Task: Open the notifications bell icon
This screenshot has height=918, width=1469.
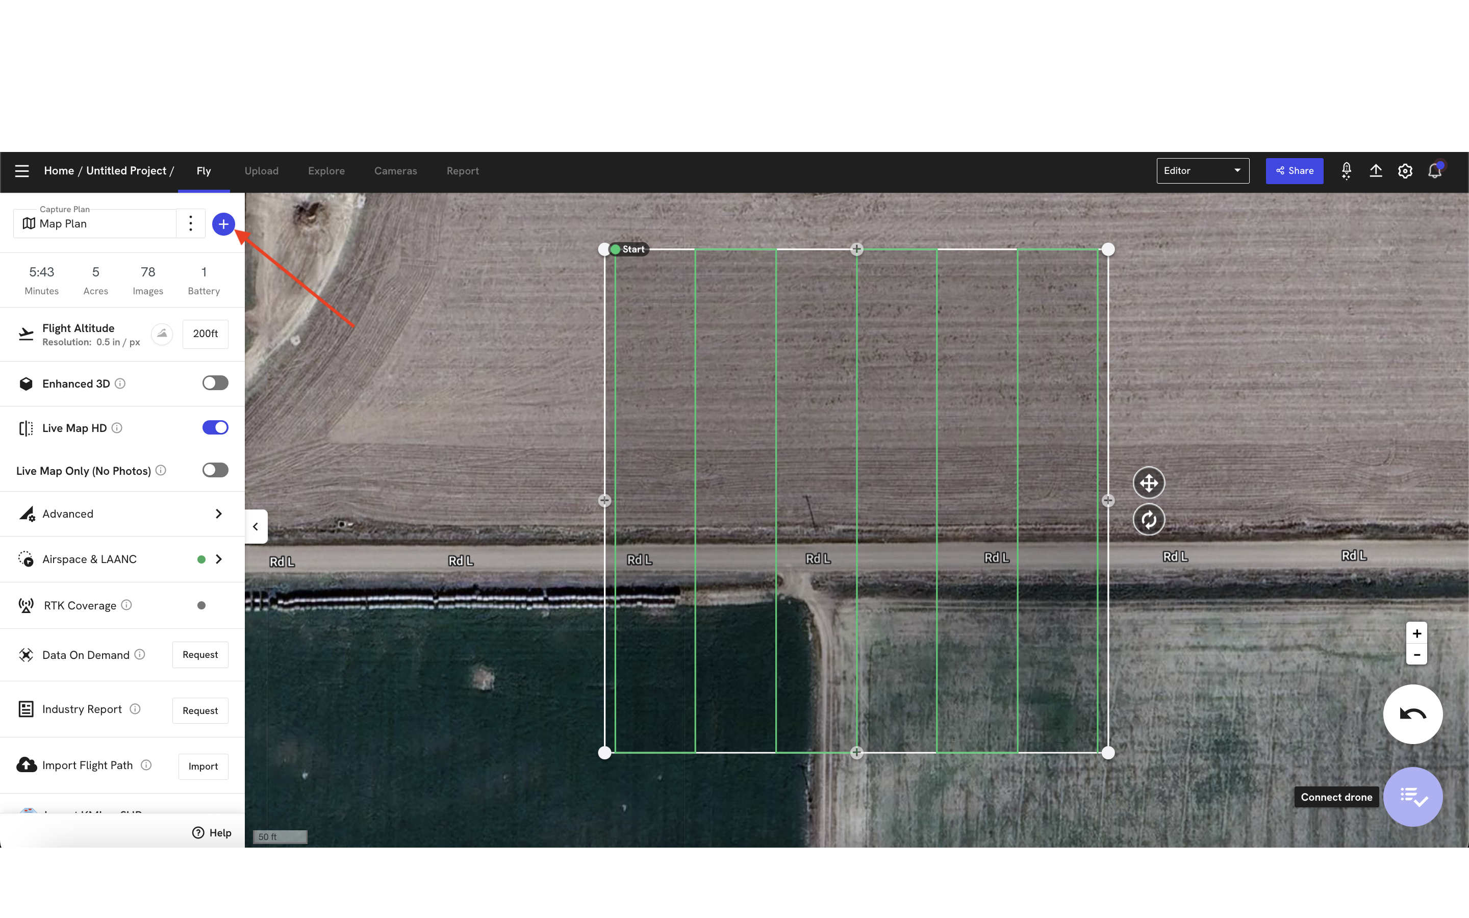Action: click(x=1434, y=171)
